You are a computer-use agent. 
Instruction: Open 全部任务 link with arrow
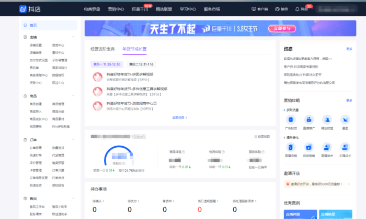179,117
